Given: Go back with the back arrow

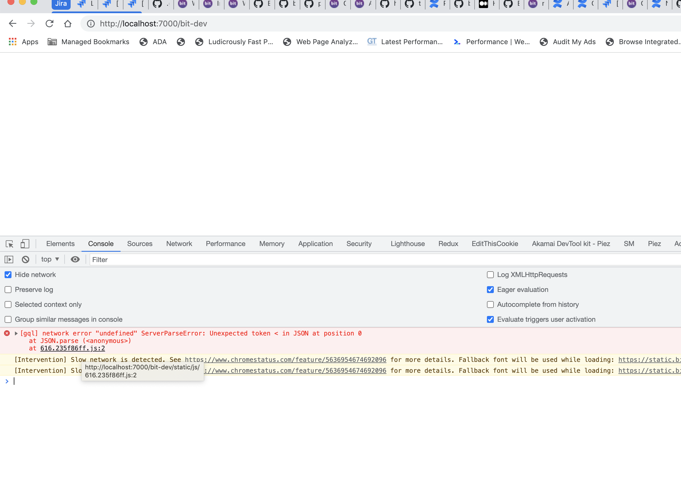Looking at the screenshot, I should pyautogui.click(x=12, y=24).
